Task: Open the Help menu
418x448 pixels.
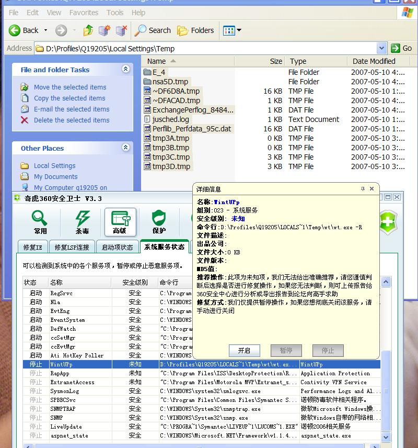Action: coord(138,13)
